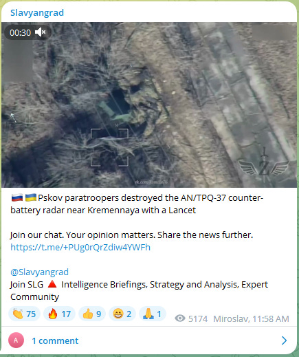Play the drone video thumbnail

[x=149, y=105]
